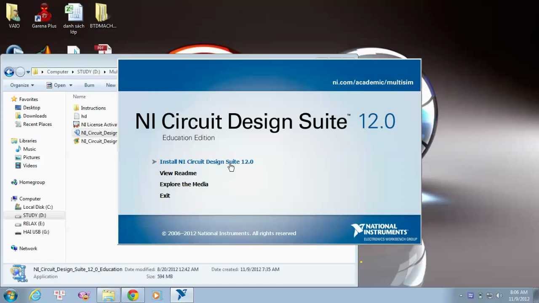The height and width of the screenshot is (303, 539).
Task: Show hidden system tray icons
Action: point(461,295)
